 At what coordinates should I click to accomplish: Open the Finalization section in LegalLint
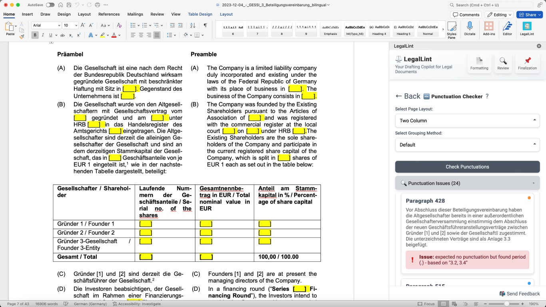click(x=528, y=63)
